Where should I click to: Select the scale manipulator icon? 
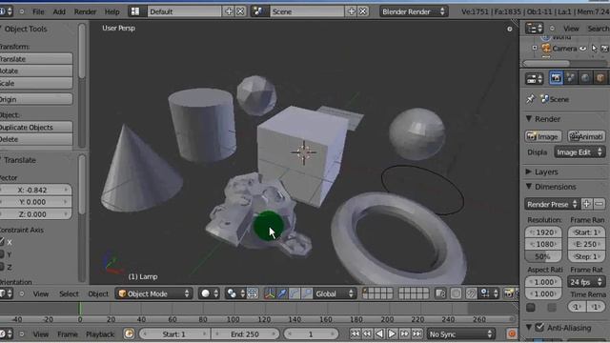coord(307,293)
